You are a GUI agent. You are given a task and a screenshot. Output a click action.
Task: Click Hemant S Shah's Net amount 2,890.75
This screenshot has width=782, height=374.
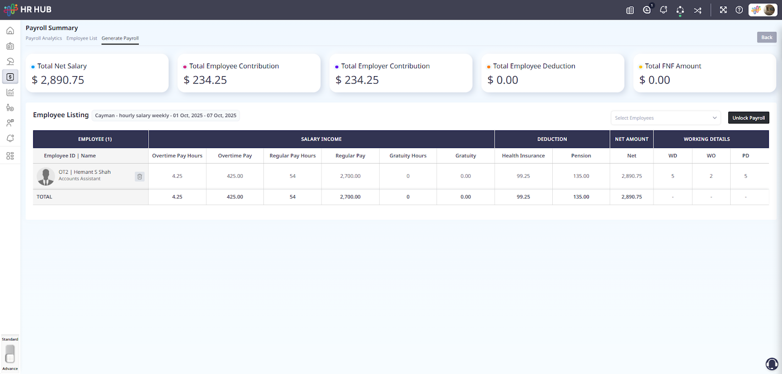[x=632, y=176]
